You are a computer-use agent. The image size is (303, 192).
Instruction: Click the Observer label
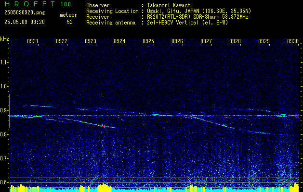click(x=98, y=5)
